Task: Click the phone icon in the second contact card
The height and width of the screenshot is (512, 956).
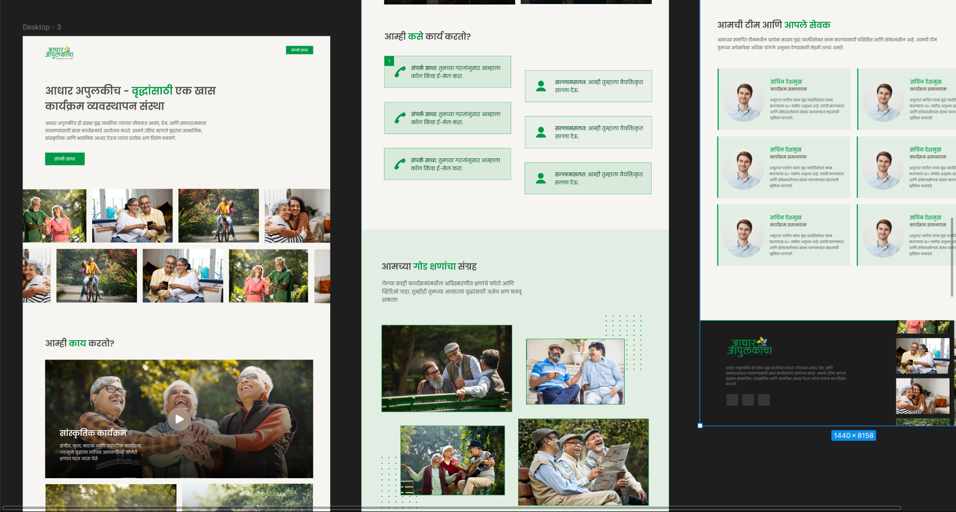Action: coord(400,118)
